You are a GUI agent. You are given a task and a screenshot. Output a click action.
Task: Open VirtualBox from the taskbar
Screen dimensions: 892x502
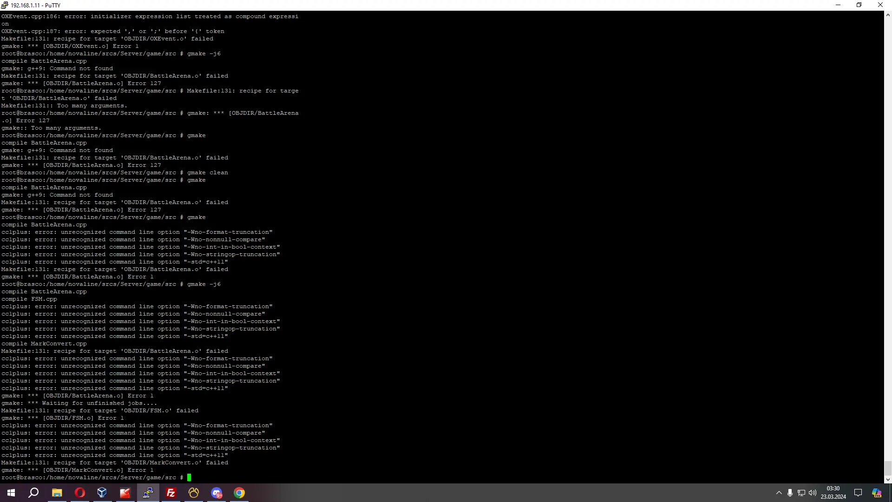102,493
